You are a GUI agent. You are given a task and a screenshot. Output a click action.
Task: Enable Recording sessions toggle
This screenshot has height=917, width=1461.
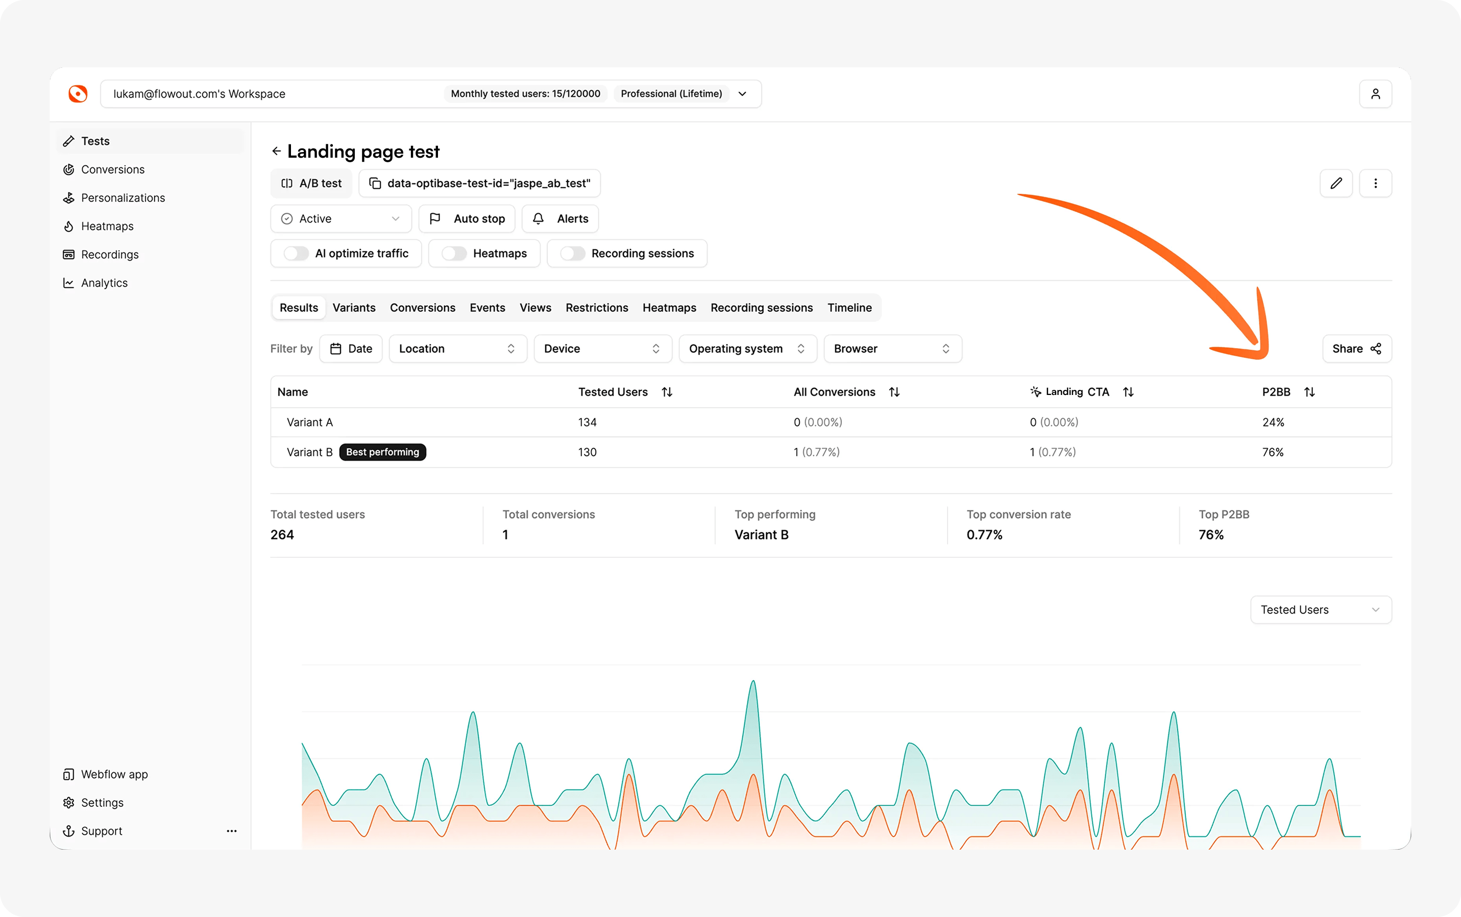pyautogui.click(x=572, y=254)
